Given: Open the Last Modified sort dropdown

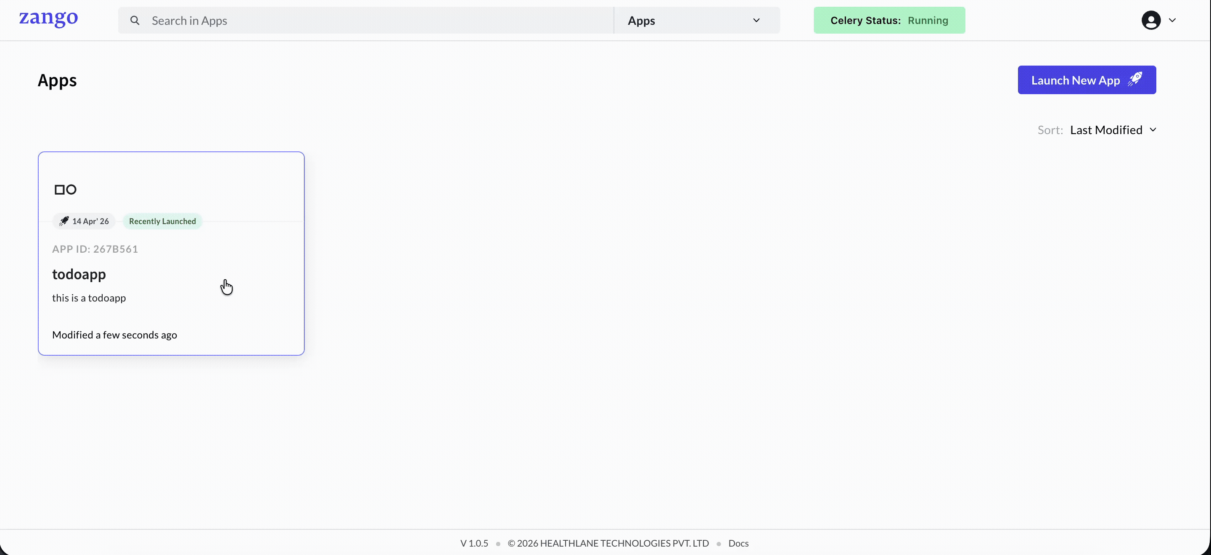Looking at the screenshot, I should (x=1113, y=129).
